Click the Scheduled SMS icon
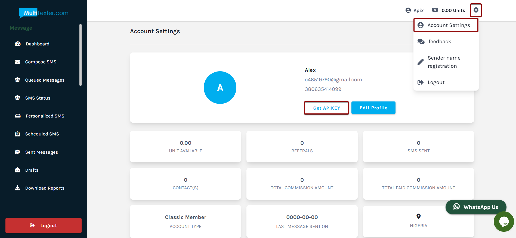 (x=17, y=134)
